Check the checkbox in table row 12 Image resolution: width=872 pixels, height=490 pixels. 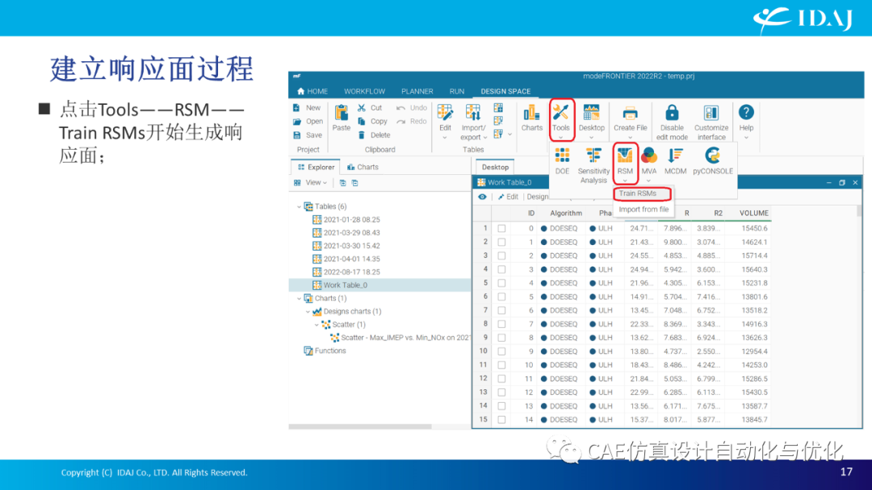(x=501, y=379)
